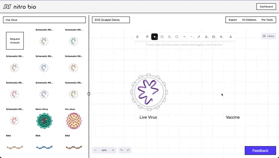Open the Library panel
Screen dimensions: 279x158
tap(269, 36)
